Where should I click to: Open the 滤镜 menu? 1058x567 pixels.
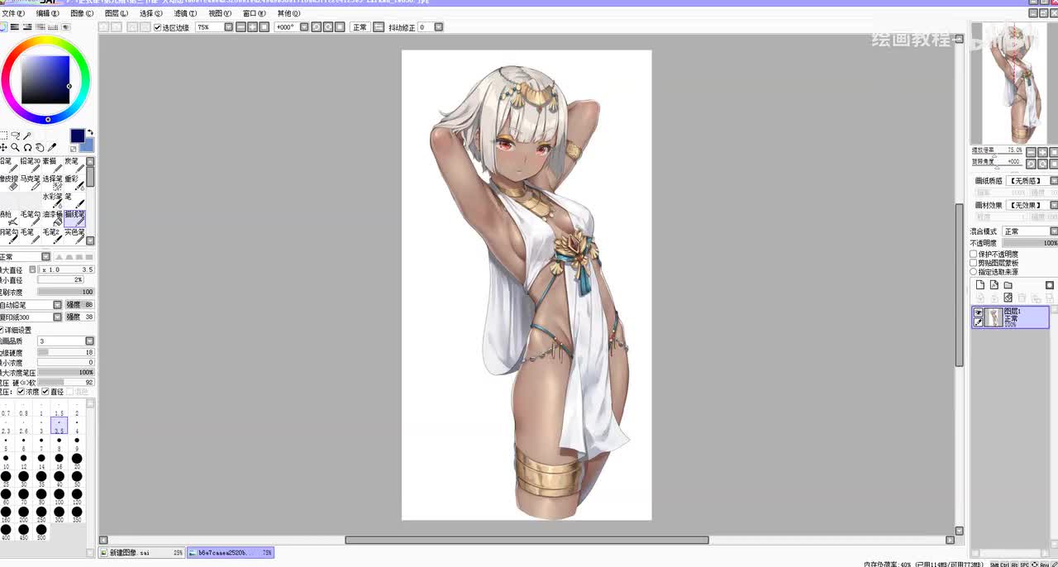coord(185,13)
